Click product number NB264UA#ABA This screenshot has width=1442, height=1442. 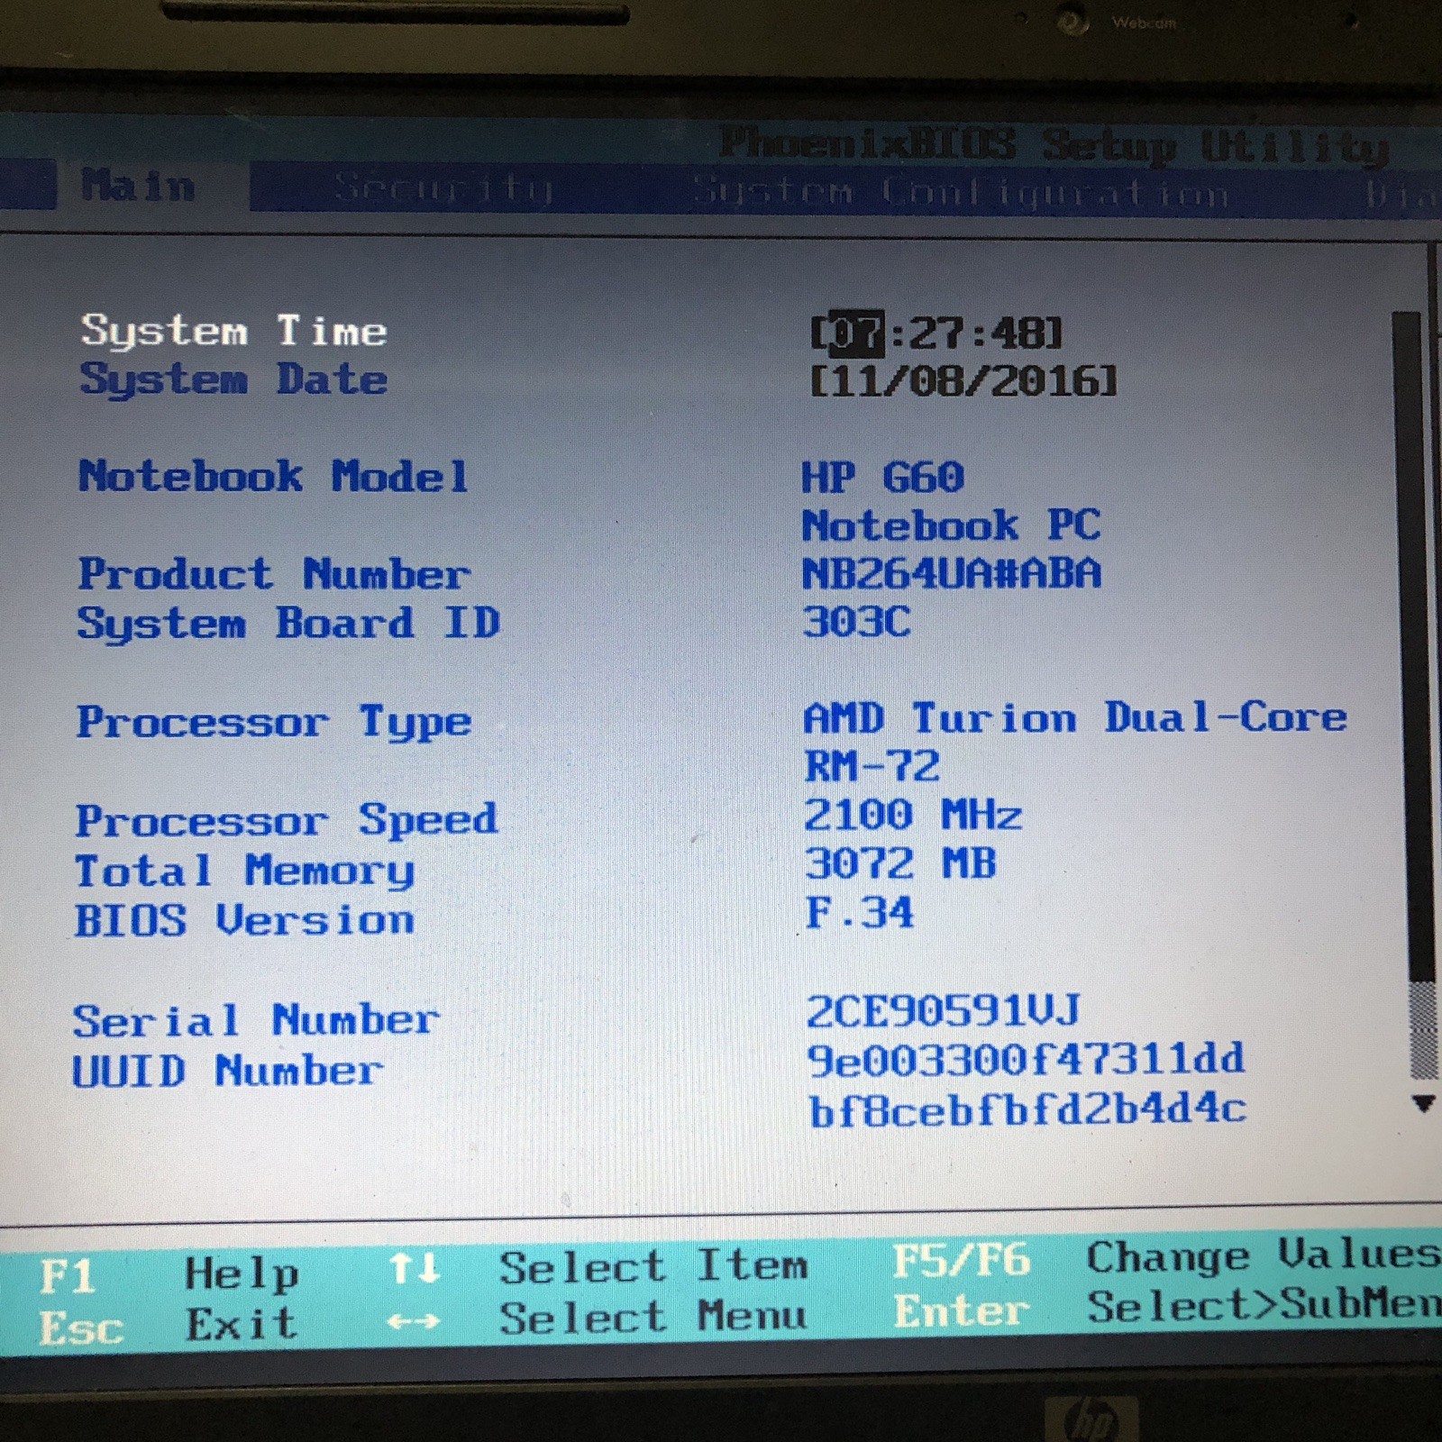[951, 573]
